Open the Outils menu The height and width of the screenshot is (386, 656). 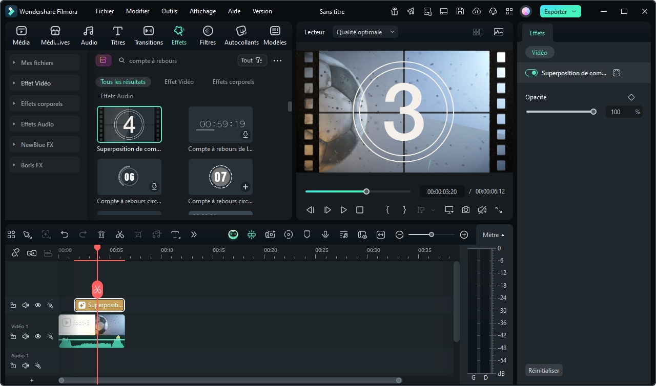(x=169, y=11)
